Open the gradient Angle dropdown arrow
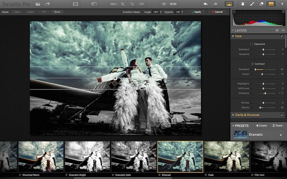 (161, 12)
